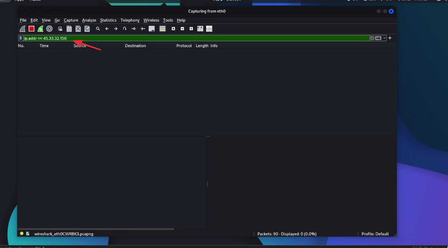The width and height of the screenshot is (448, 248).
Task: Toggle auto-scroll during live capture
Action: [x=152, y=29]
